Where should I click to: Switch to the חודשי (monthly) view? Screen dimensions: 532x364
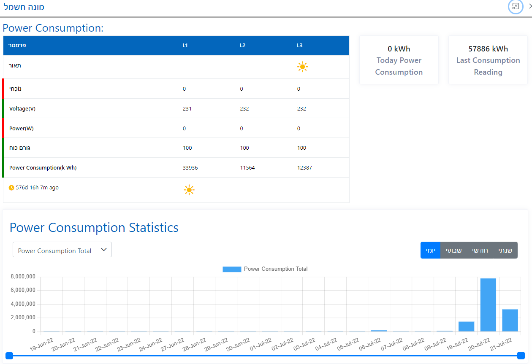(480, 250)
